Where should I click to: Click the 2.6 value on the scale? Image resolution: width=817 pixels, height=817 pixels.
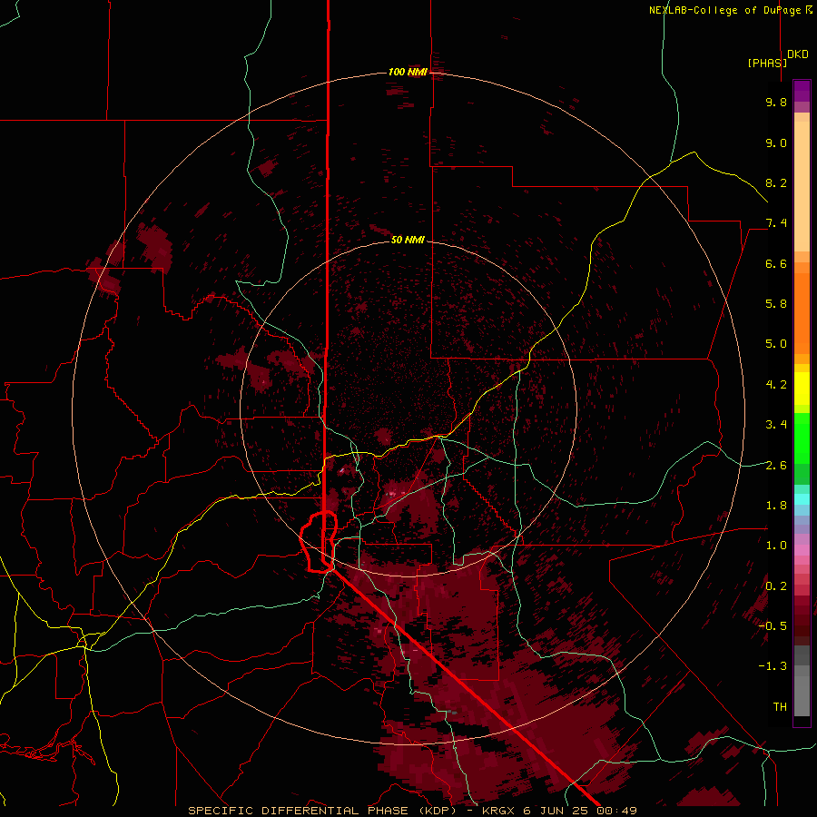[776, 466]
